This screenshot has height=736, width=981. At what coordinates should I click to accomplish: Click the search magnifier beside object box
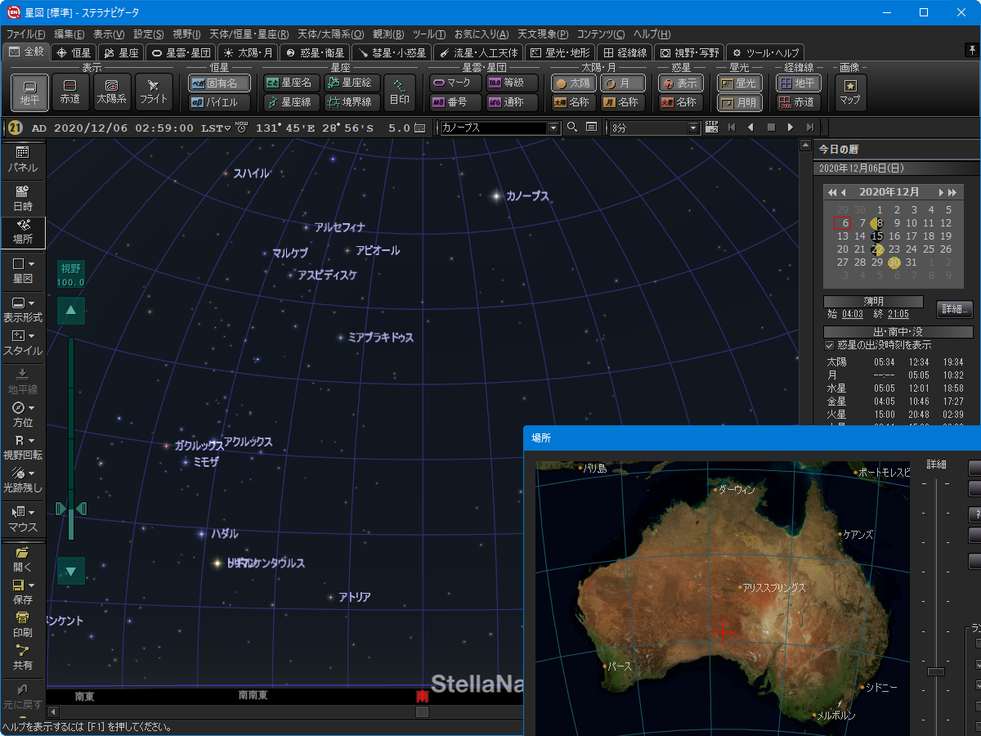click(x=572, y=128)
